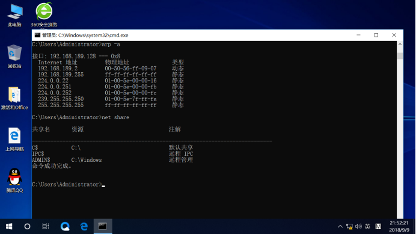Click the MAC address 01-00-5e-7f-ff-fa
416x234 pixels.
[x=130, y=99]
